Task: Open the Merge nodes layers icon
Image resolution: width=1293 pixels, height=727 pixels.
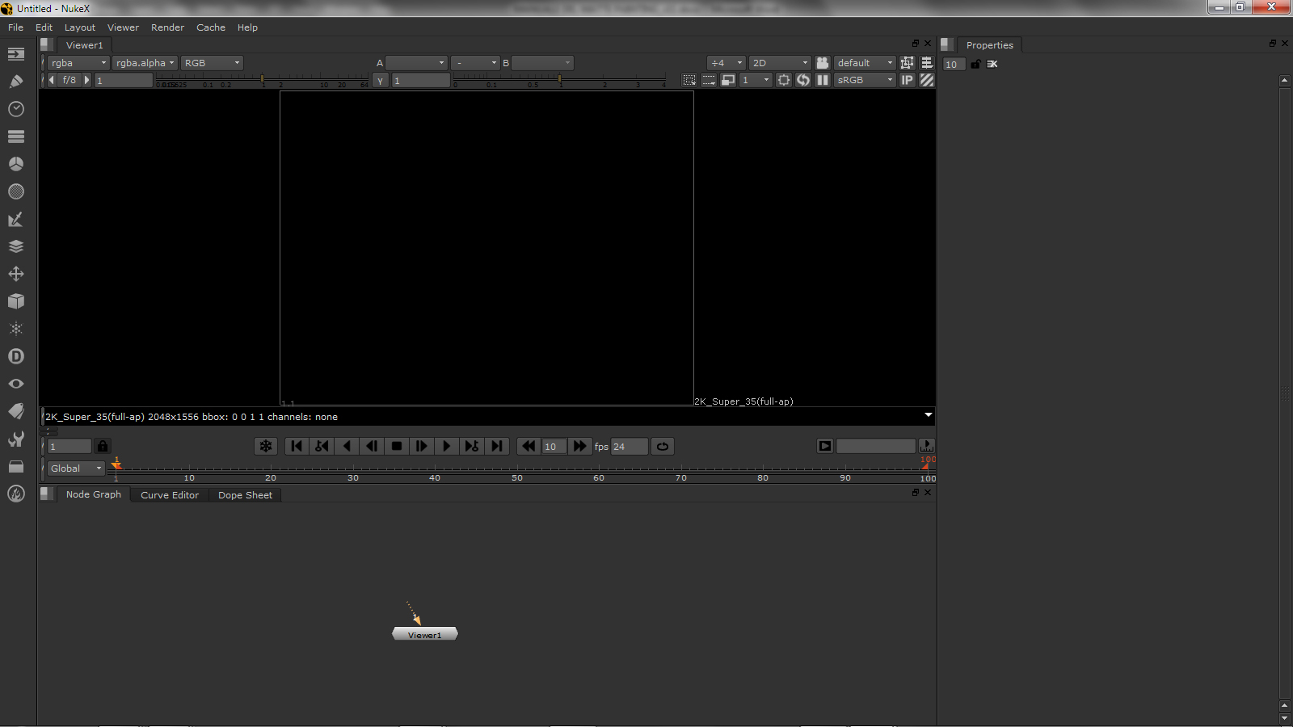Action: (15, 246)
